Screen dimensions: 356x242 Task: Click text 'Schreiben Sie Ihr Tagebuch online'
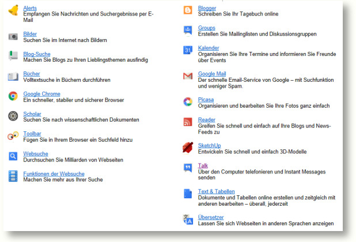238,14
